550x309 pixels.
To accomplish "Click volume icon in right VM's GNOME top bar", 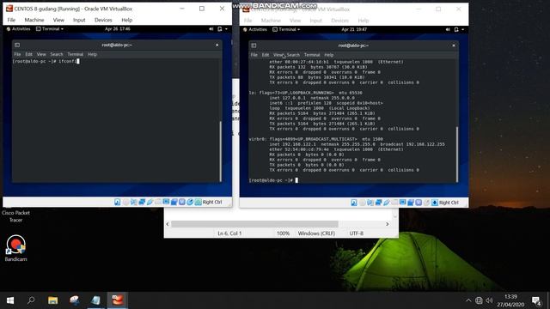I will pyautogui.click(x=448, y=30).
